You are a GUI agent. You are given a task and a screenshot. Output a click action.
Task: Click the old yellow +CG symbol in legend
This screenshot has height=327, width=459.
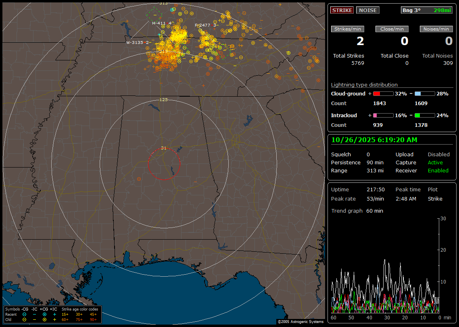[44, 319]
